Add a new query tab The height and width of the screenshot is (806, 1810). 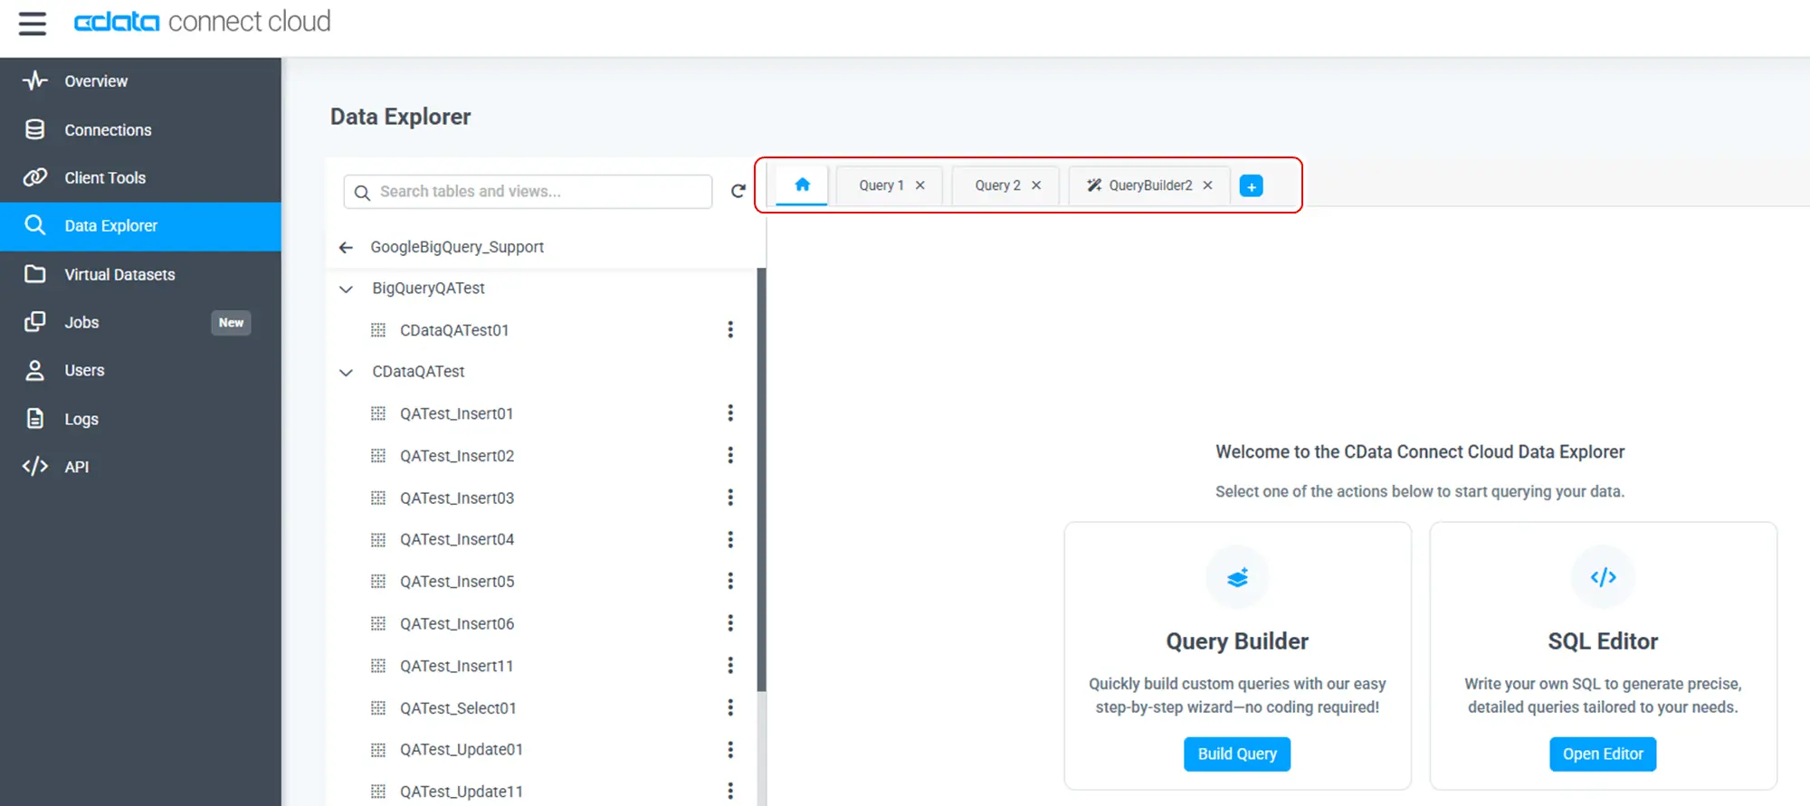point(1251,186)
